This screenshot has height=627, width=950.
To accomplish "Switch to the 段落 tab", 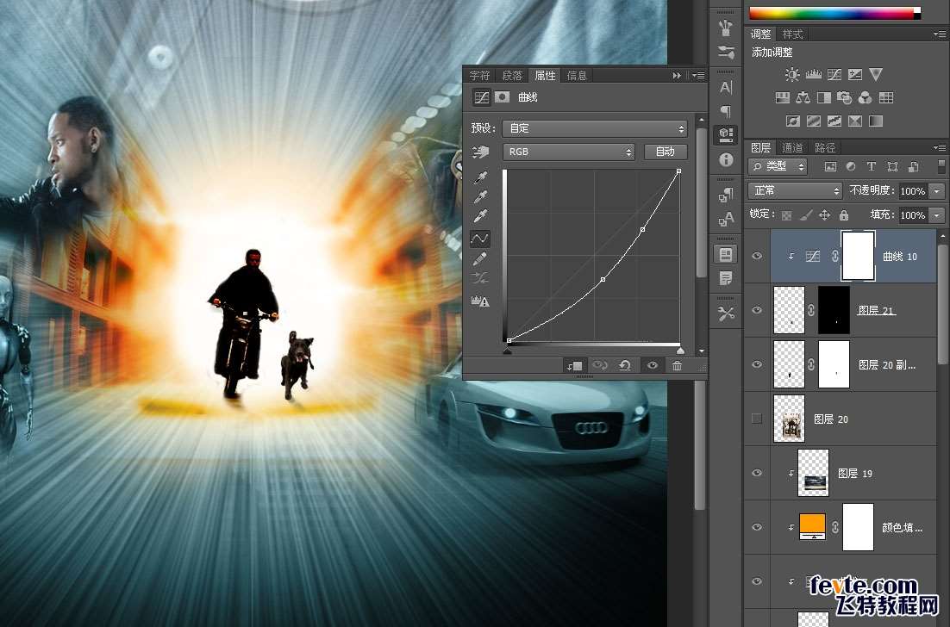I will click(x=512, y=76).
